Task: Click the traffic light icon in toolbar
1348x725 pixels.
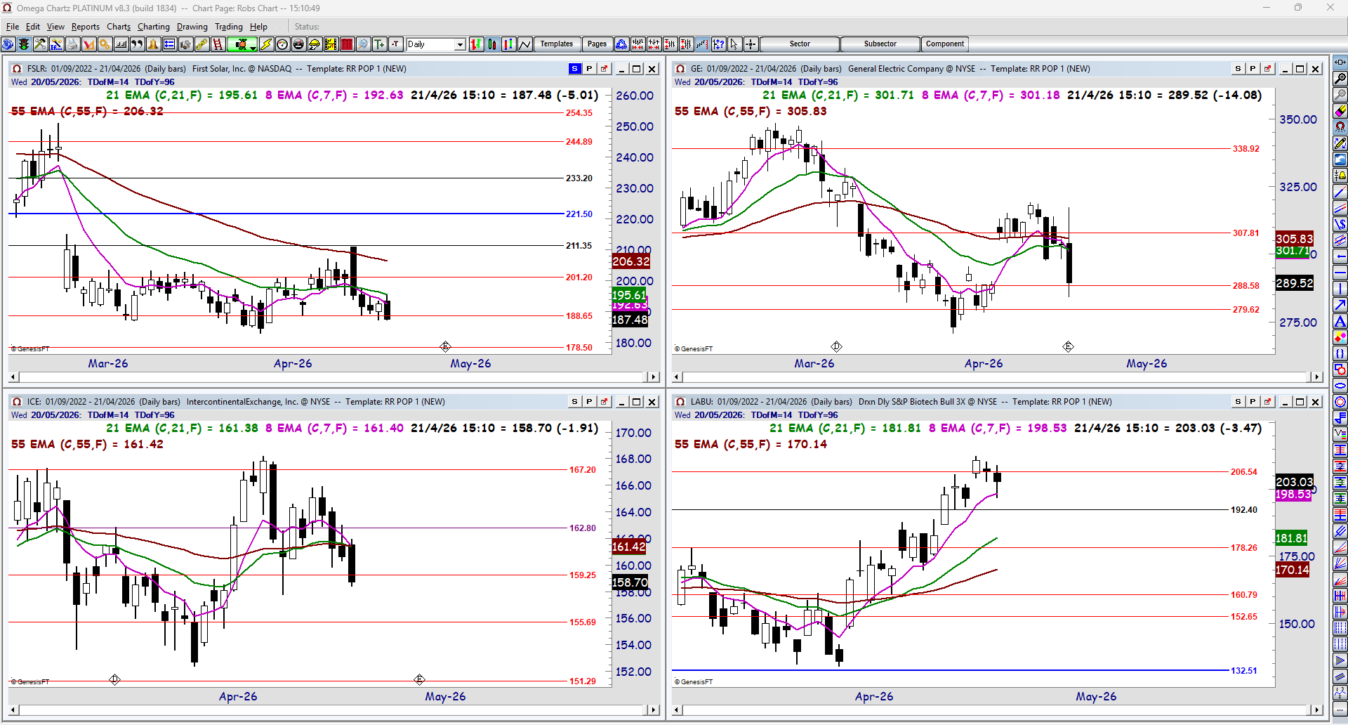Action: [x=24, y=44]
